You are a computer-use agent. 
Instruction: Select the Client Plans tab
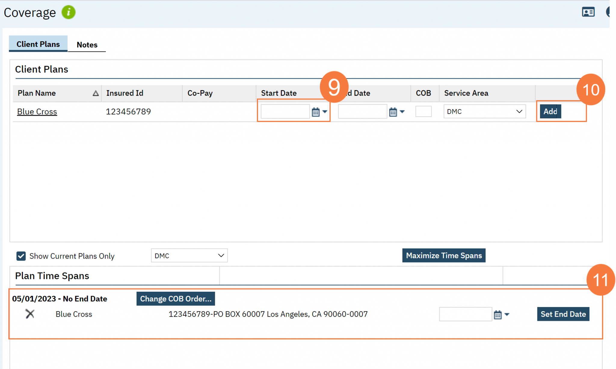point(38,44)
